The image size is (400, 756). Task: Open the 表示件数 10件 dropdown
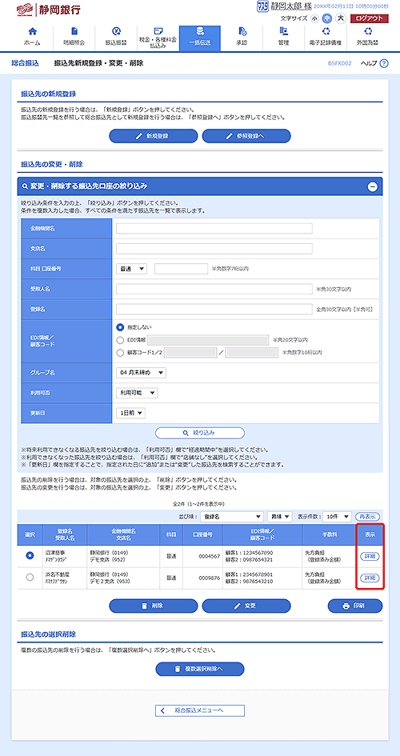(337, 516)
